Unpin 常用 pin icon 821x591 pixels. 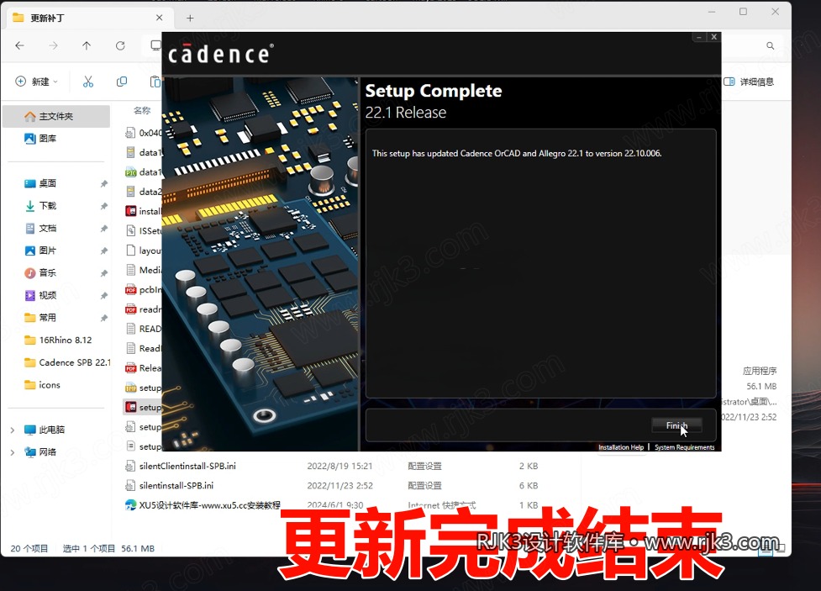coord(103,318)
